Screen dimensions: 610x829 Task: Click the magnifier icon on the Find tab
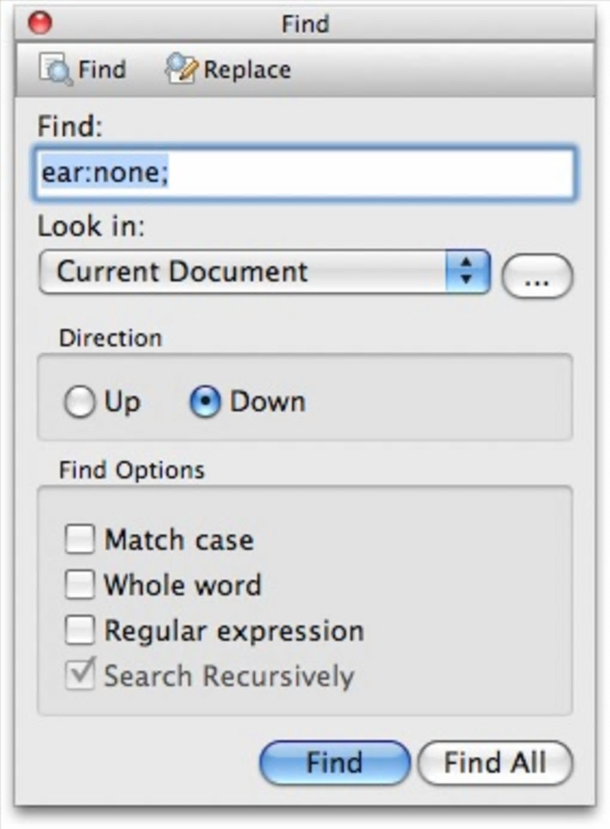(56, 69)
